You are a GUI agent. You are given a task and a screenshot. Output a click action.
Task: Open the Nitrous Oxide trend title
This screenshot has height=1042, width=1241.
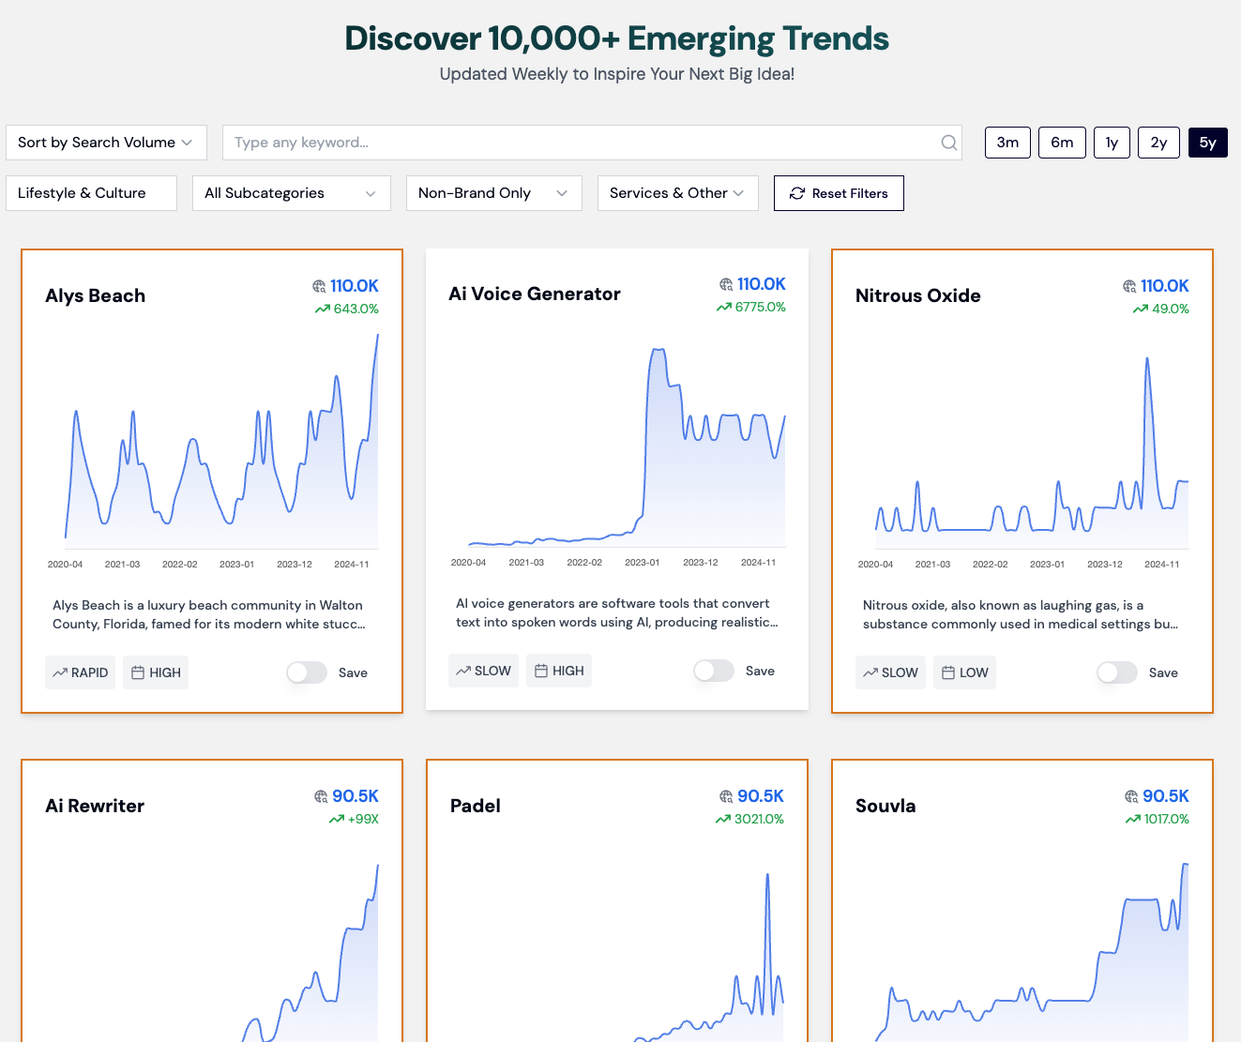point(918,295)
